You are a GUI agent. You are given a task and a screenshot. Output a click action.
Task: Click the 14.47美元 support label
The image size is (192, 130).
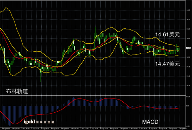point(167,64)
